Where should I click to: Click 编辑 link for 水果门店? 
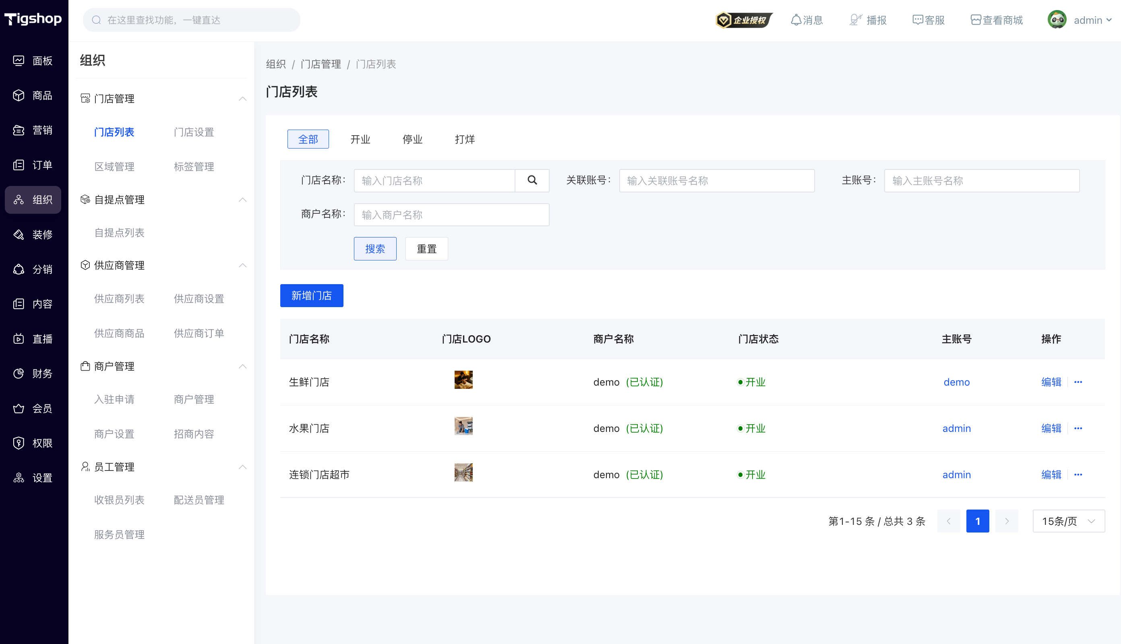coord(1051,428)
